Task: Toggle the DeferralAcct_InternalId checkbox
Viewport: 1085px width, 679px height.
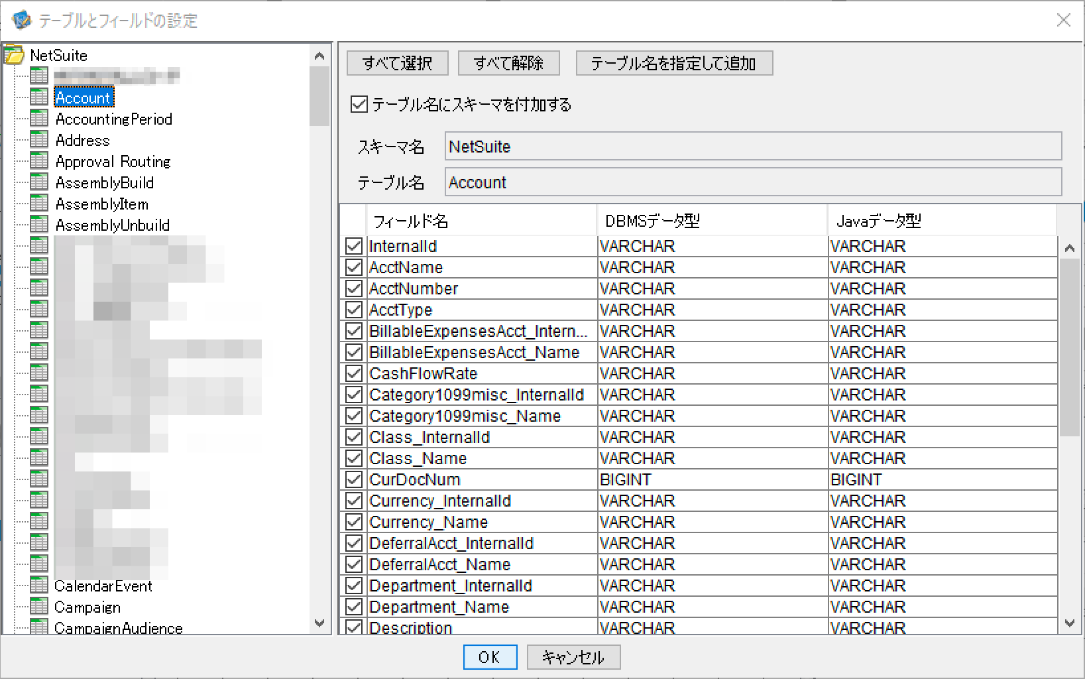Action: tap(354, 543)
